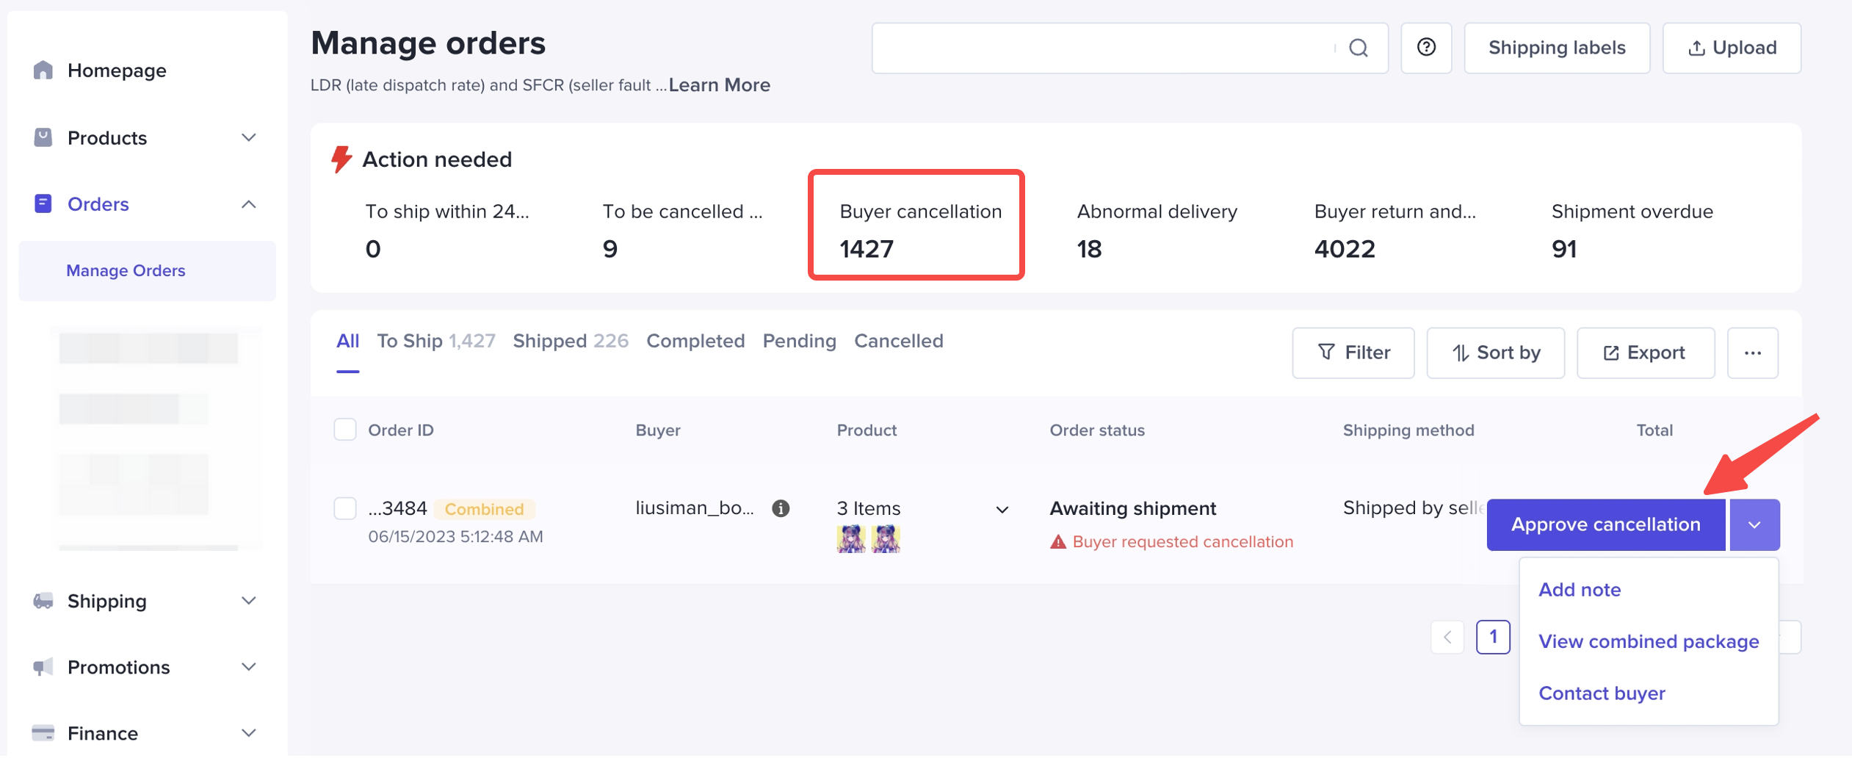Open the Sort by button
This screenshot has width=1852, height=758.
(x=1495, y=353)
